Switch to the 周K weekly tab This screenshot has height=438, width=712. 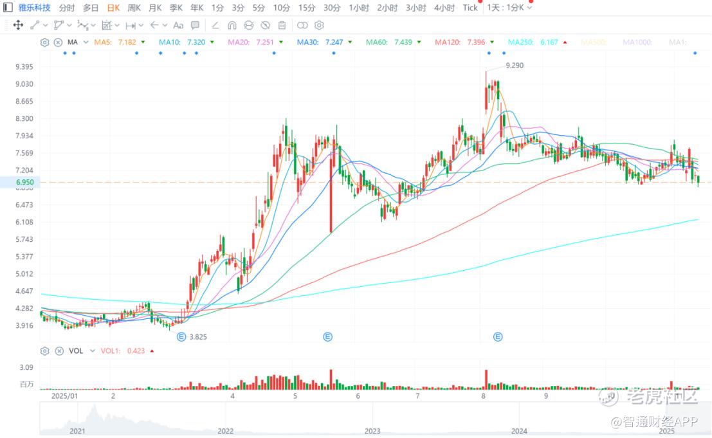click(x=134, y=8)
